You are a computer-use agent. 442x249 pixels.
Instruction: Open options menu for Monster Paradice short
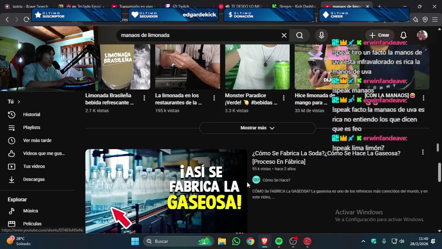pos(284,98)
